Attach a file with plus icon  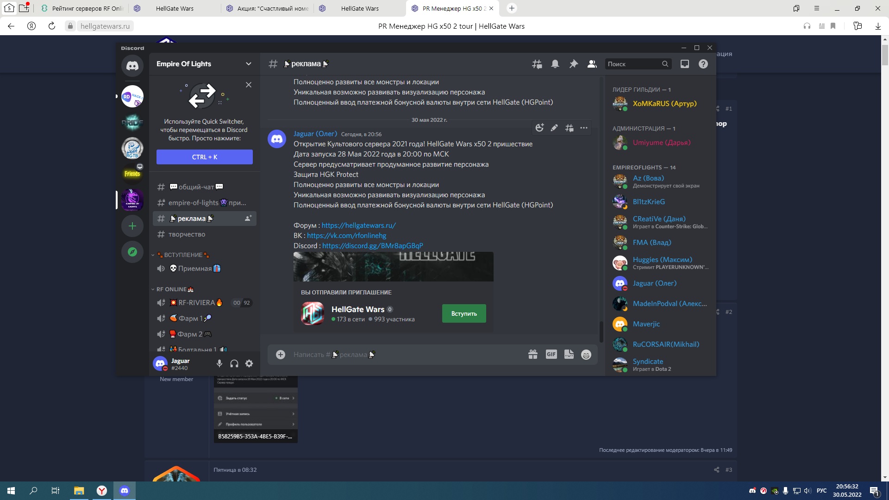[x=281, y=355]
